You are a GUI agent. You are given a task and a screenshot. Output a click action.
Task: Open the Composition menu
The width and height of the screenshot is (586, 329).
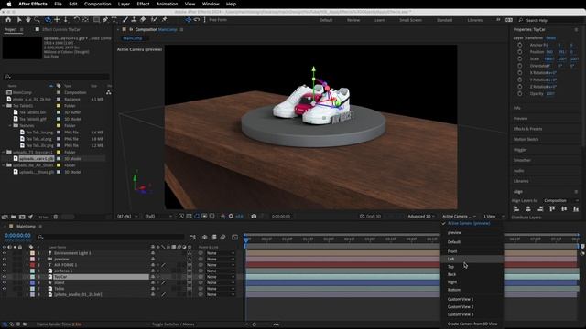pyautogui.click(x=98, y=4)
